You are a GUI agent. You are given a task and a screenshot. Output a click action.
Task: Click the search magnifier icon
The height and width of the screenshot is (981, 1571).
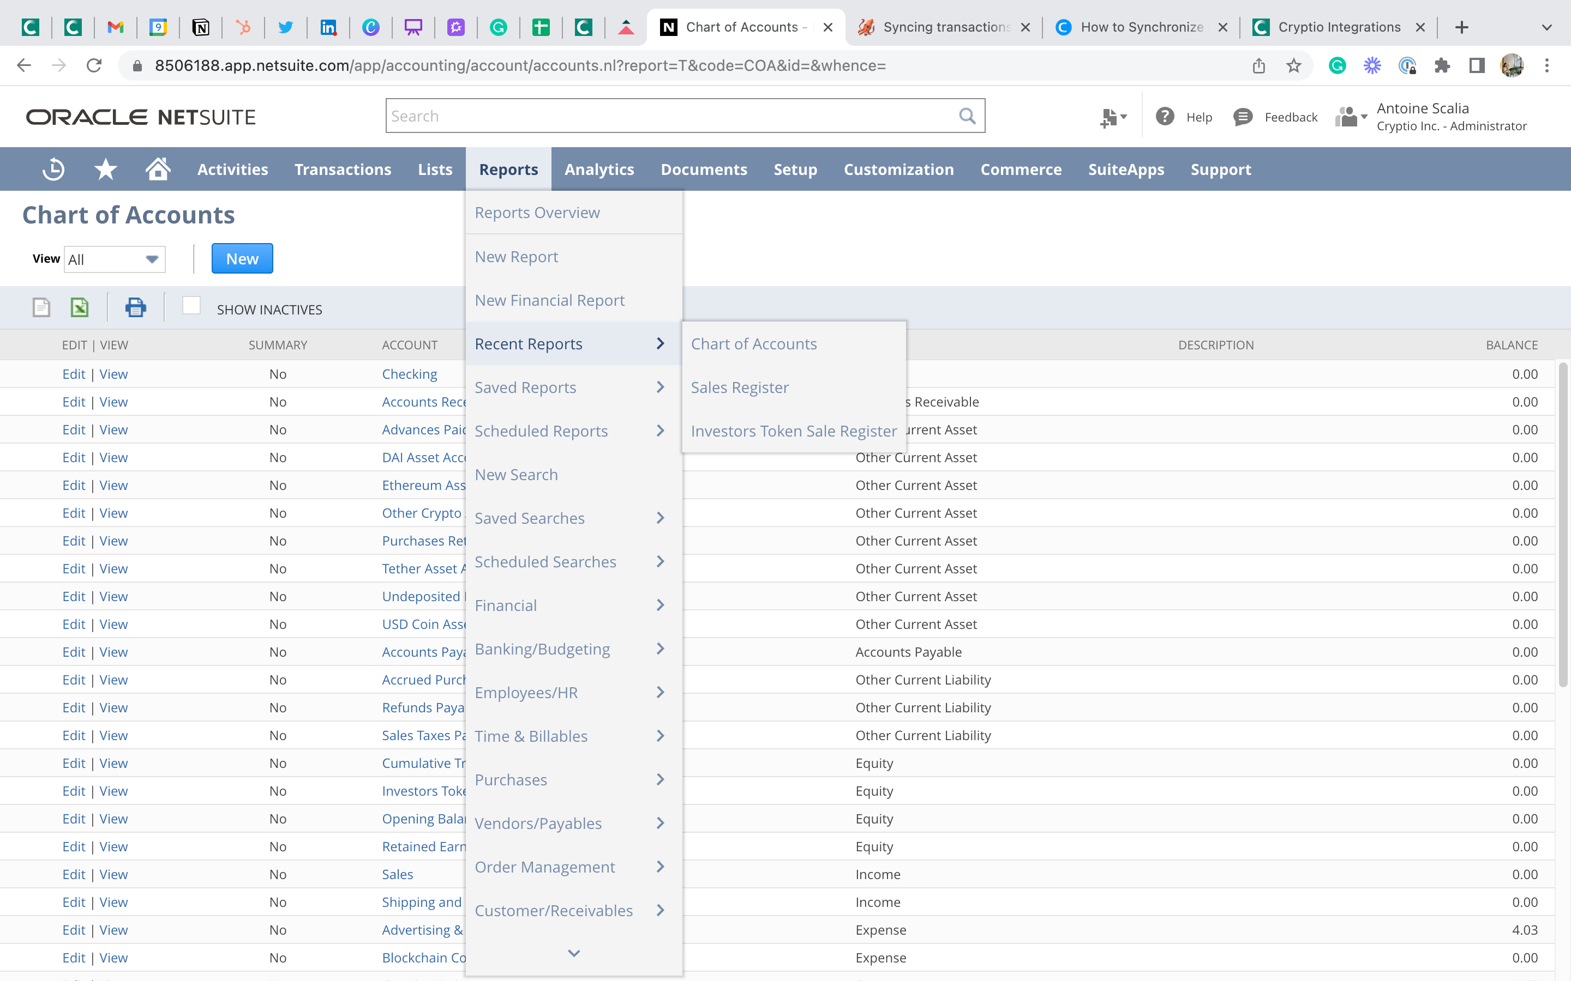(x=967, y=116)
